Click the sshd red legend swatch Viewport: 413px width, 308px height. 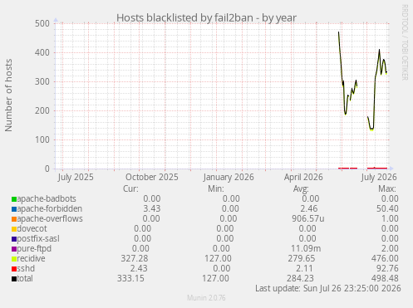tap(14, 269)
